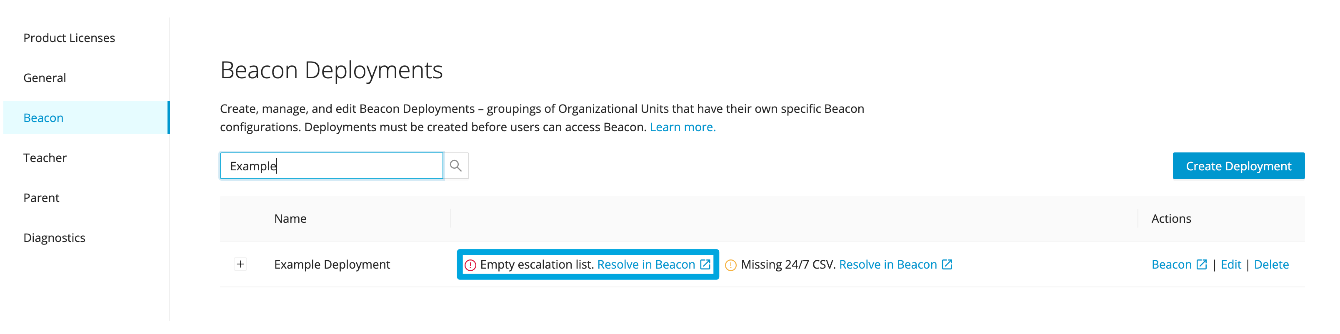1340x334 pixels.
Task: Click the external link icon beside Beacon action
Action: [x=1201, y=264]
